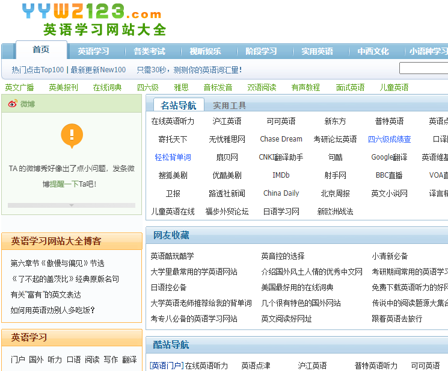Open the 新东方 link
This screenshot has width=448, height=371.
coord(335,121)
